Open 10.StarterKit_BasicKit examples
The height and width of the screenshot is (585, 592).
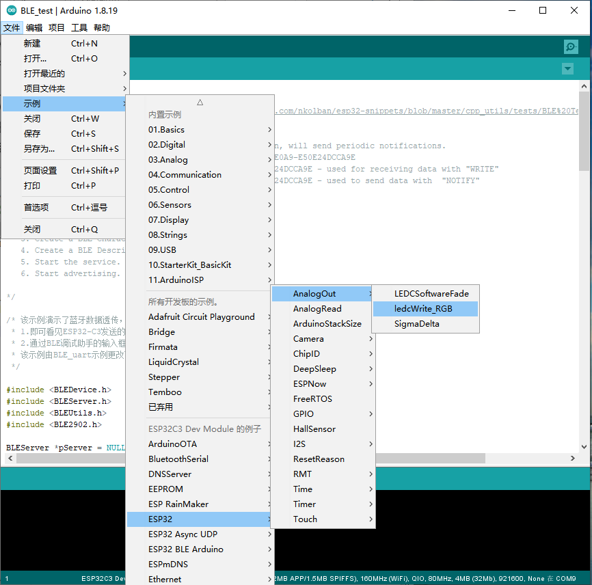point(200,265)
